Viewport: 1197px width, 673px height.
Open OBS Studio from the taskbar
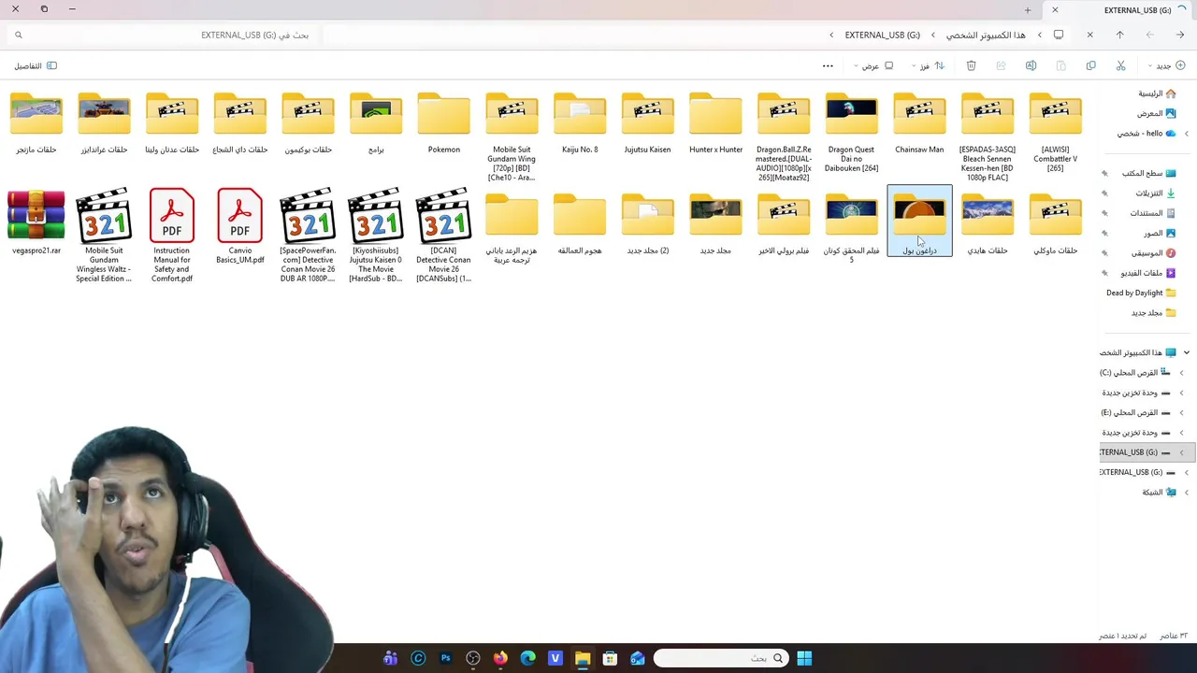[x=473, y=659]
